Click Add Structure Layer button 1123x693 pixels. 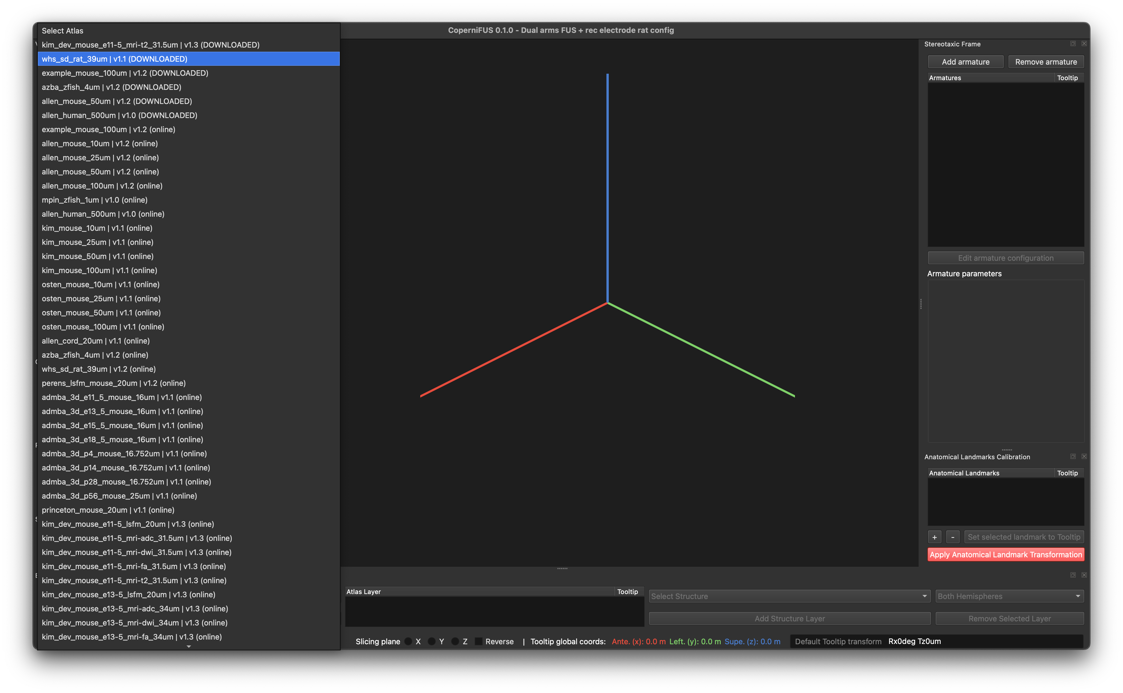(x=789, y=619)
